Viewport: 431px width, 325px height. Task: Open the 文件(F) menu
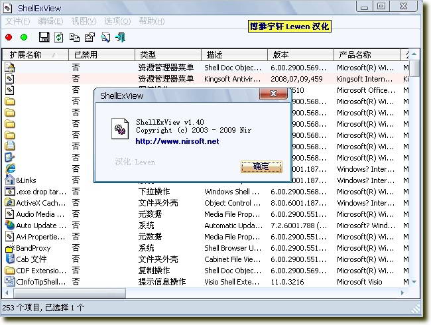coord(18,21)
